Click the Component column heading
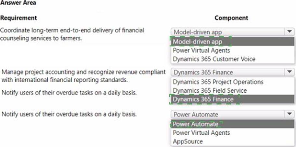Viewport: 296px width, 147px height. point(231,18)
